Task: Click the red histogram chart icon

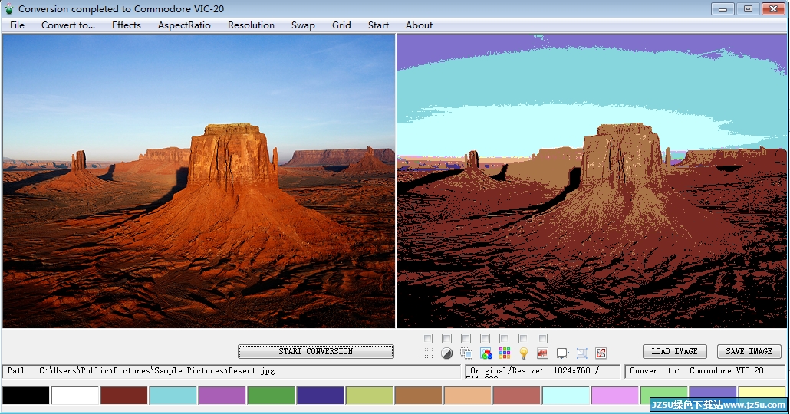Action: [543, 353]
